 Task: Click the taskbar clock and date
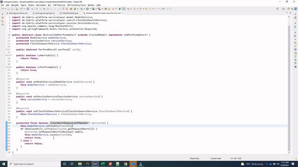coord(284,164)
